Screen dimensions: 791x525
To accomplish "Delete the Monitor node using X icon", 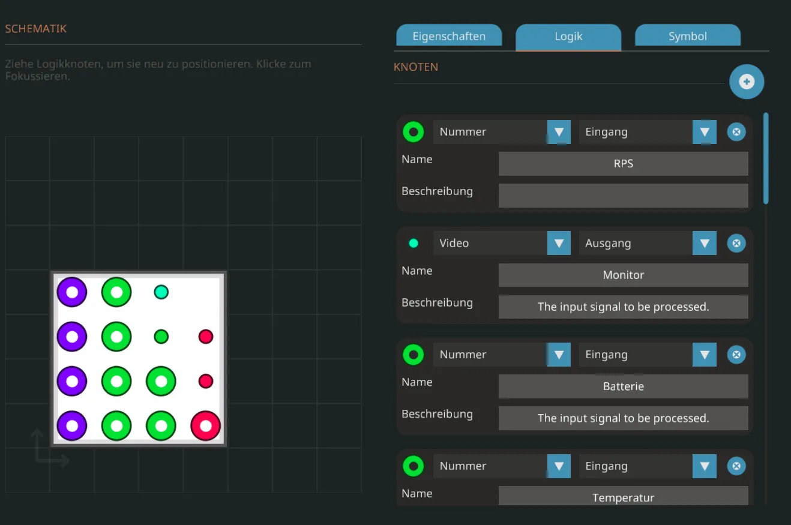I will point(736,243).
